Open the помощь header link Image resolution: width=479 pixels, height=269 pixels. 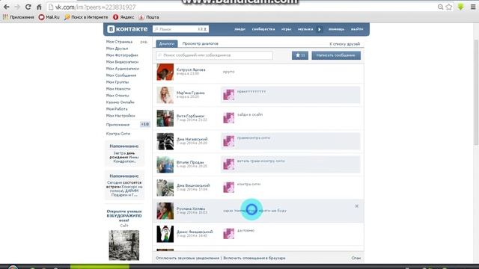click(x=336, y=29)
